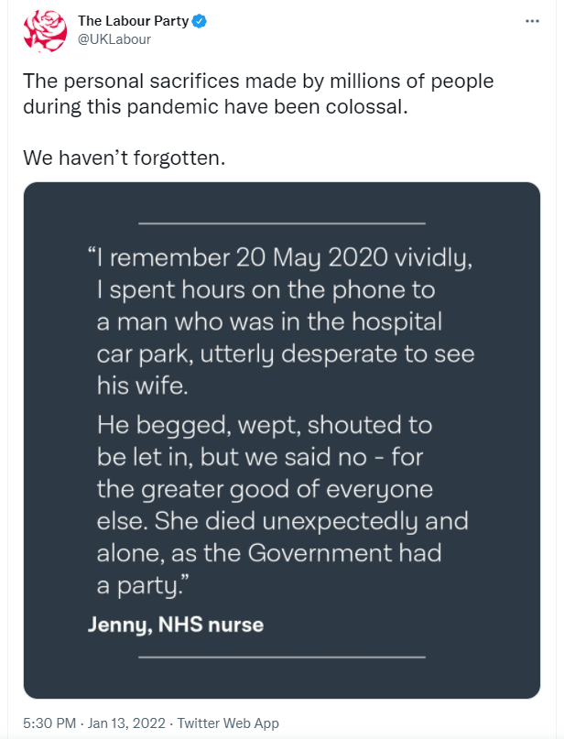Click the "a party." closing words in quote
The image size is (564, 739).
(138, 583)
